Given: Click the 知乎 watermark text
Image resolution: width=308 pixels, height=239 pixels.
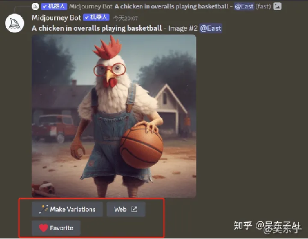Looking at the screenshot, I should click(x=243, y=226).
